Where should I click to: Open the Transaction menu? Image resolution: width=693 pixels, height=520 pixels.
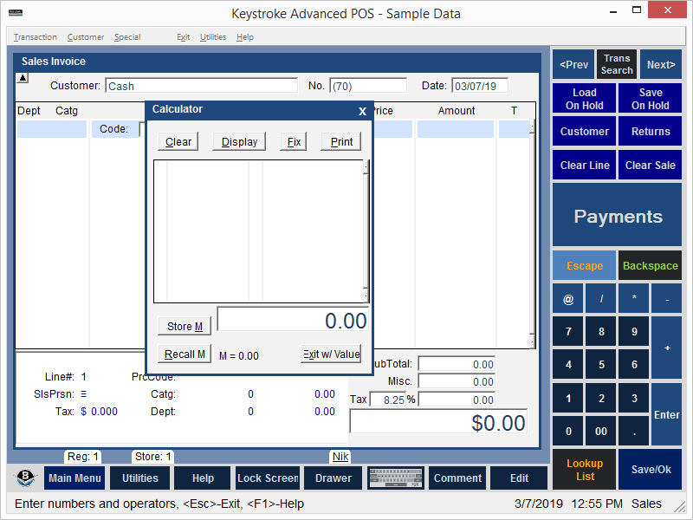coord(36,37)
